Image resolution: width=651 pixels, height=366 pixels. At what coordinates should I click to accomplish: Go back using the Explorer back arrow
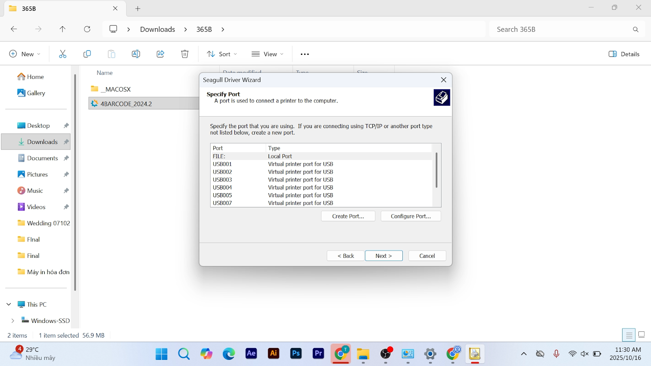(14, 29)
